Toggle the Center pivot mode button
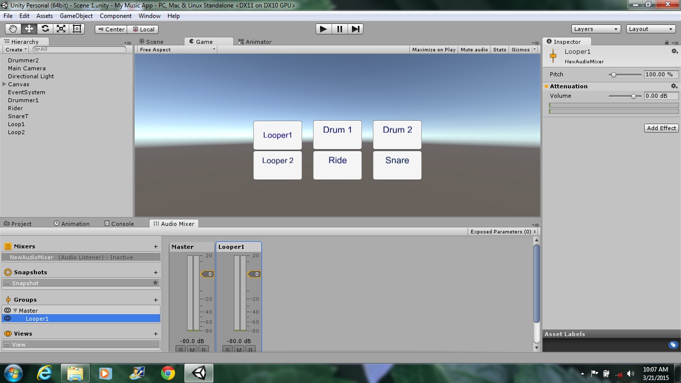Image resolution: width=681 pixels, height=383 pixels. 111,29
